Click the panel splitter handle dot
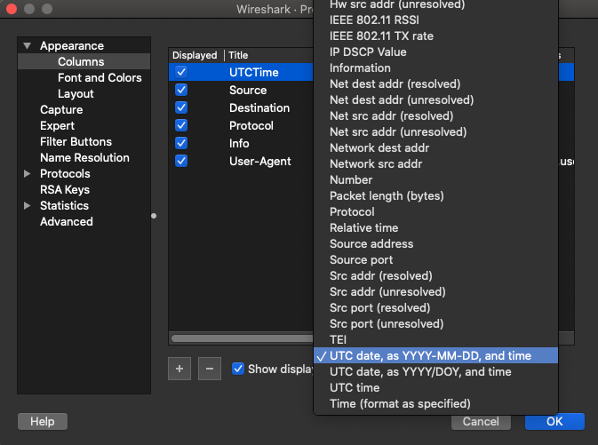598x445 pixels. tap(154, 216)
